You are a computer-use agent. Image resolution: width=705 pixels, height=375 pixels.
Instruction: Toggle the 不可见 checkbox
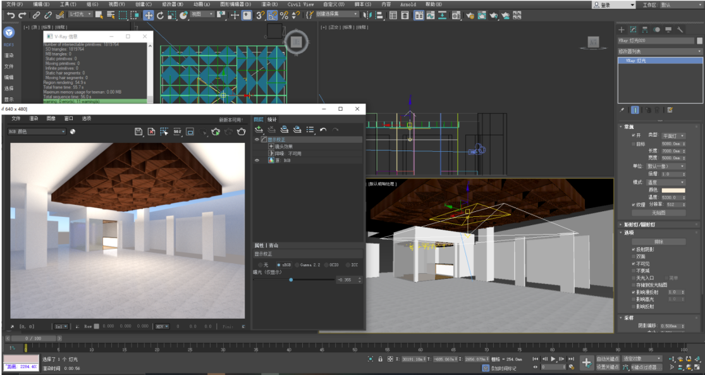(x=634, y=264)
